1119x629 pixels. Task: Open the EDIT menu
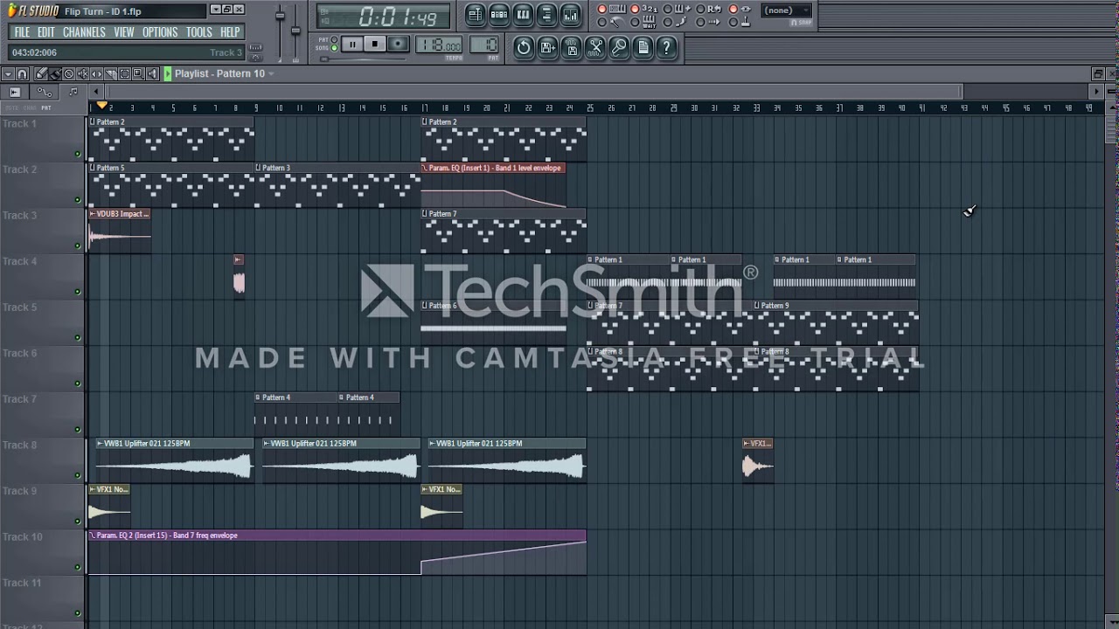point(46,32)
